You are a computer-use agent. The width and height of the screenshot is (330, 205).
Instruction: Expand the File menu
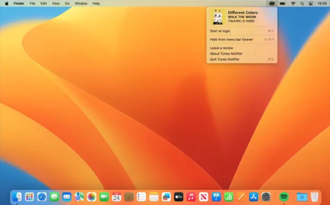32,3
